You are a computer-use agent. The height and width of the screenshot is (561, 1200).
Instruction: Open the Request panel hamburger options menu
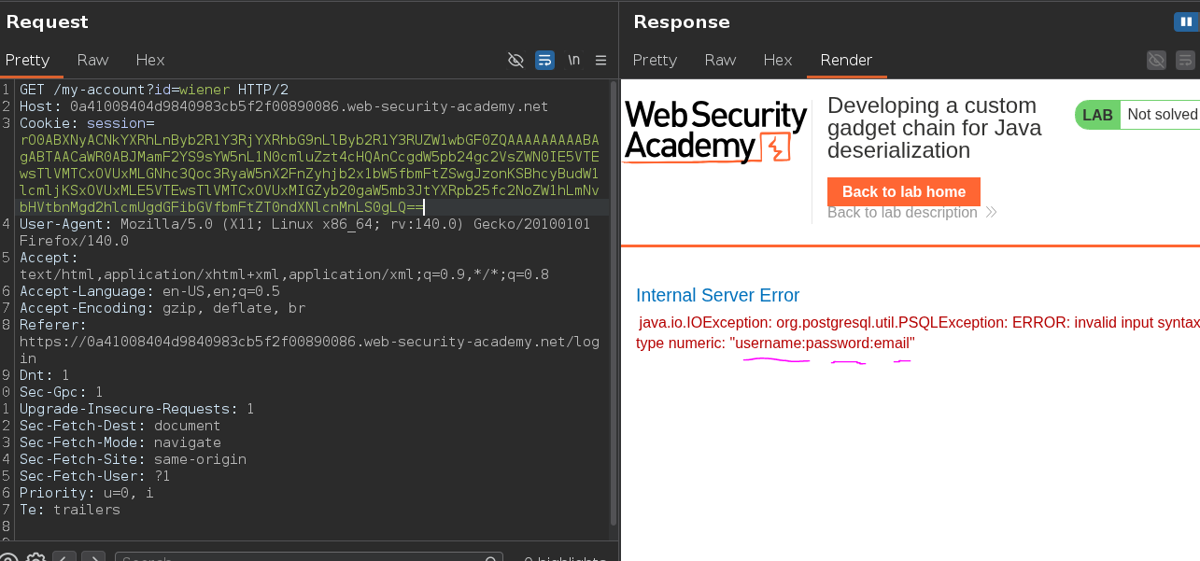(601, 60)
